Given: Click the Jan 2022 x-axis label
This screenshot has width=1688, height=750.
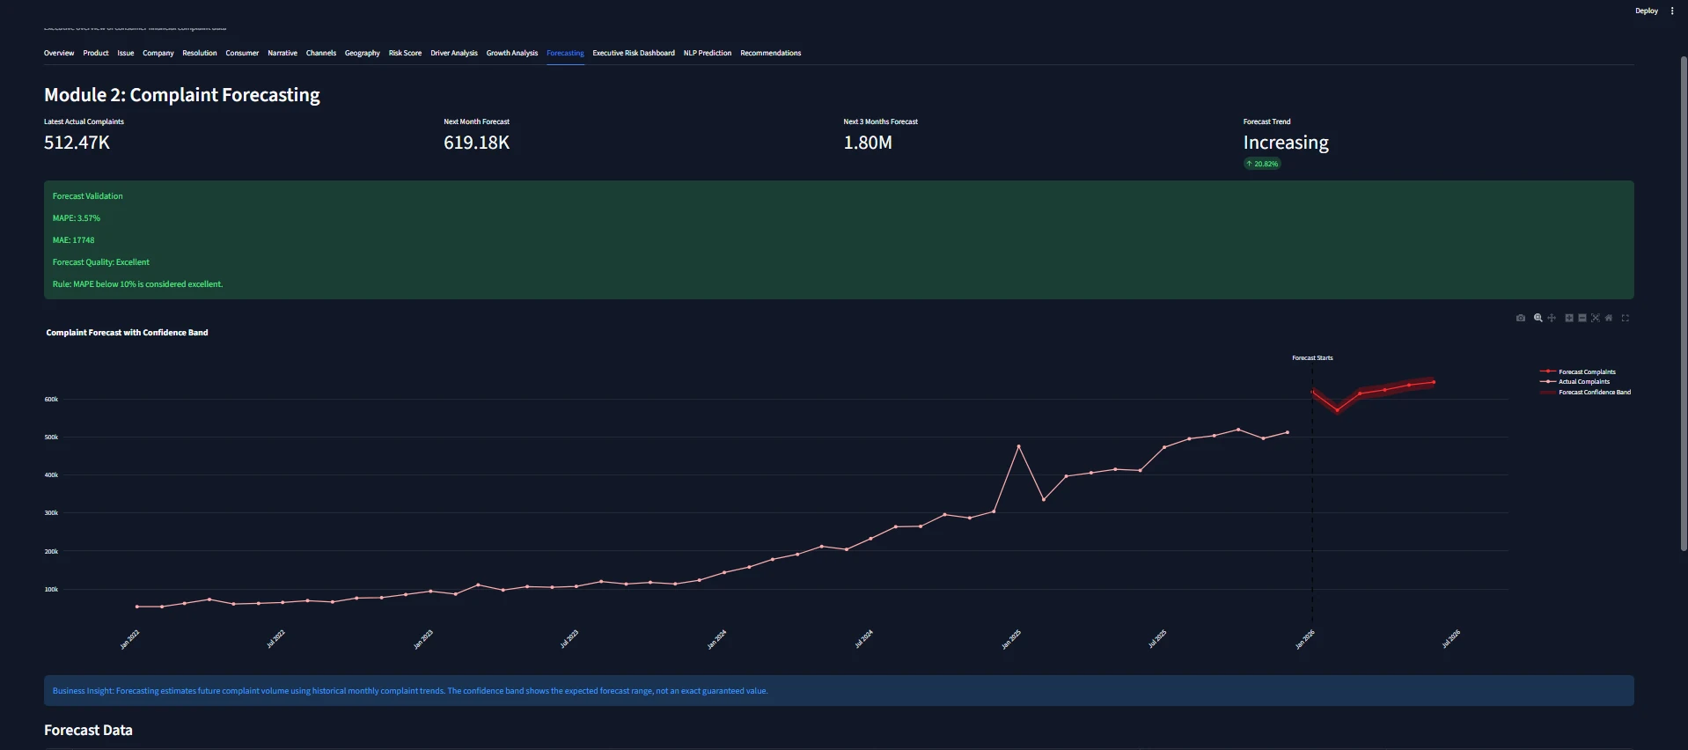Looking at the screenshot, I should 129,640.
